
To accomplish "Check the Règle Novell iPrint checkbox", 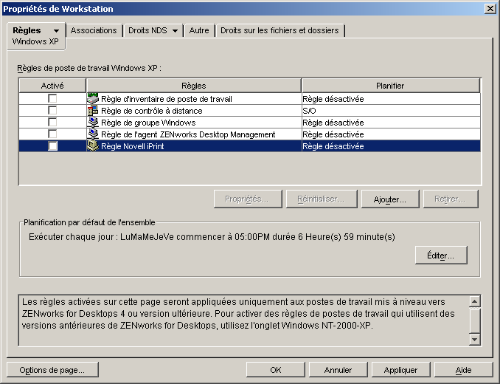I will 52,146.
